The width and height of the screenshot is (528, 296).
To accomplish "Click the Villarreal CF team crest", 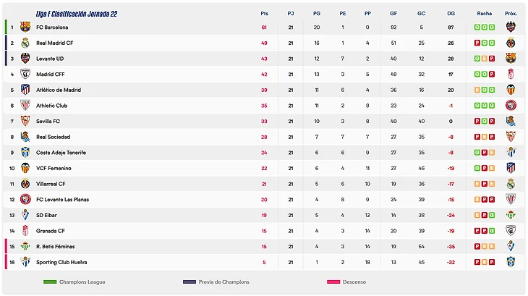I will [x=25, y=184].
